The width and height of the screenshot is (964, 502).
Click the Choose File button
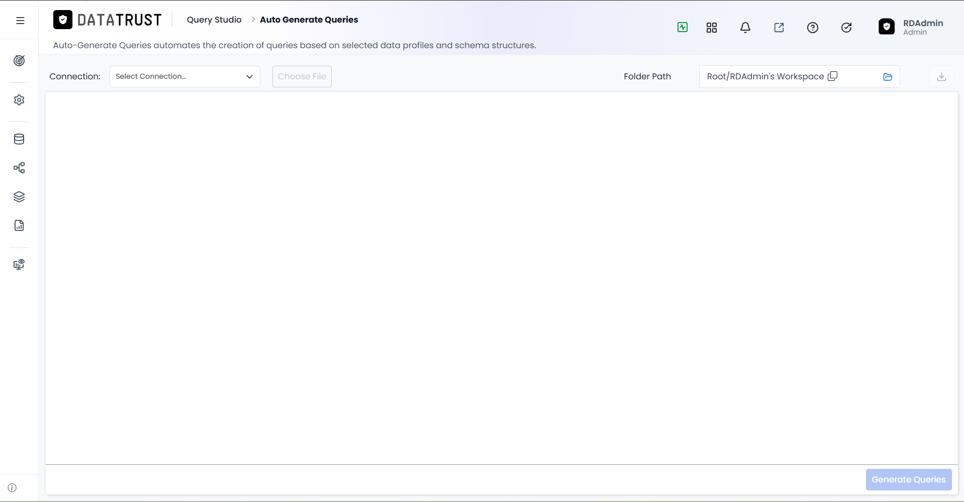click(x=302, y=76)
